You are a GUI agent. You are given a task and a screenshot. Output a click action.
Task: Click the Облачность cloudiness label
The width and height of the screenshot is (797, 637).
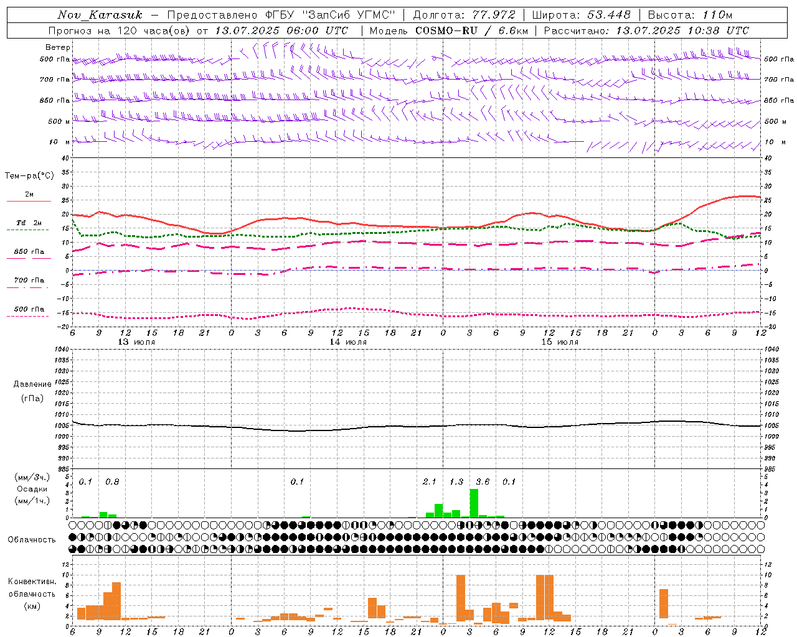pos(32,539)
